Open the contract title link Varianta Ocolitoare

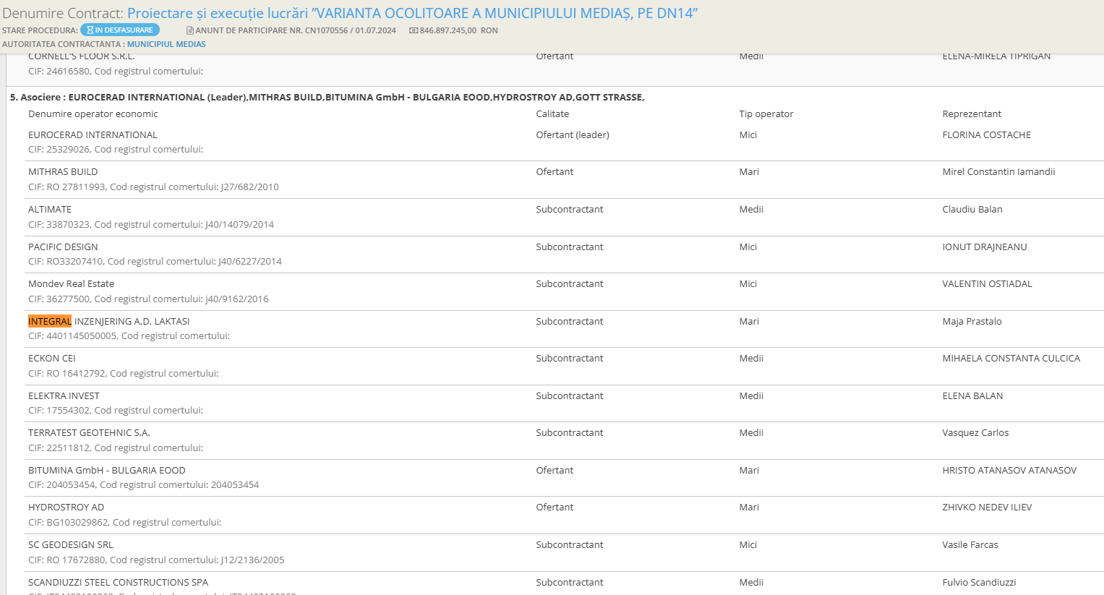coord(412,13)
